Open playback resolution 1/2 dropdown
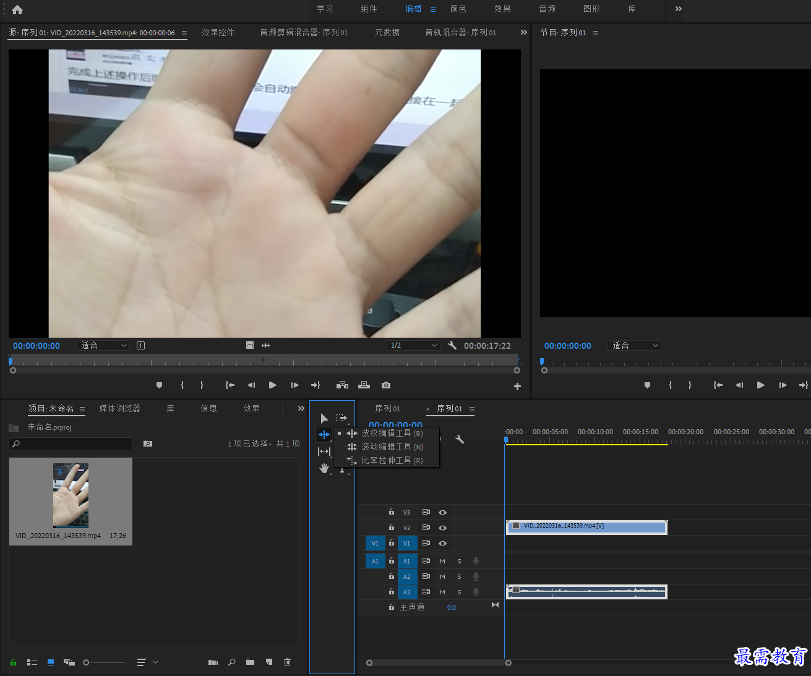This screenshot has width=811, height=676. (x=413, y=346)
